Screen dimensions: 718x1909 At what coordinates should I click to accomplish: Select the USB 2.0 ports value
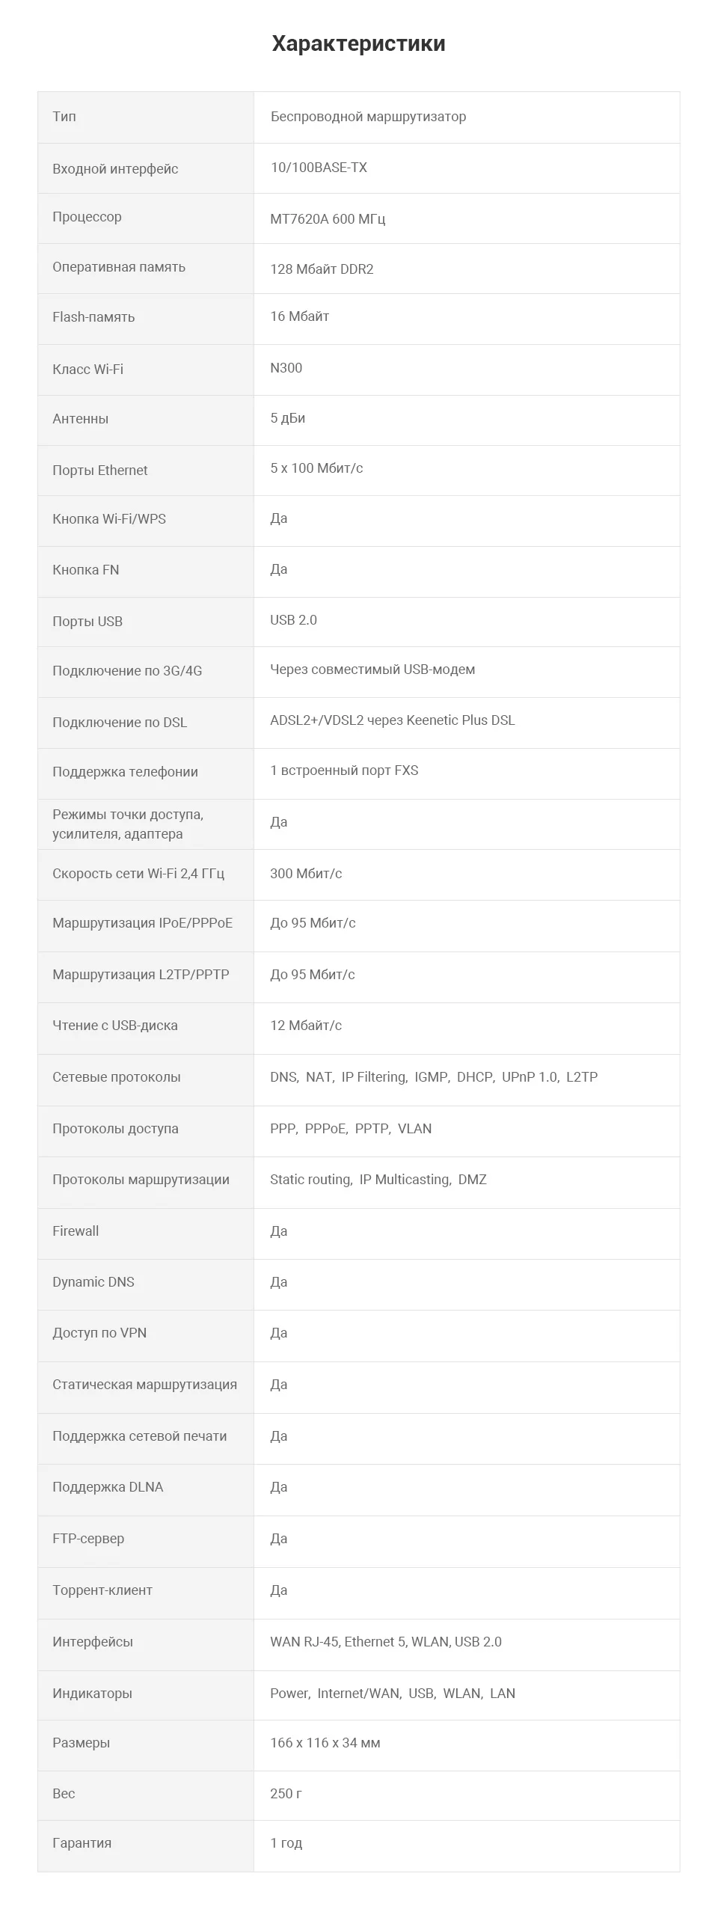[293, 620]
